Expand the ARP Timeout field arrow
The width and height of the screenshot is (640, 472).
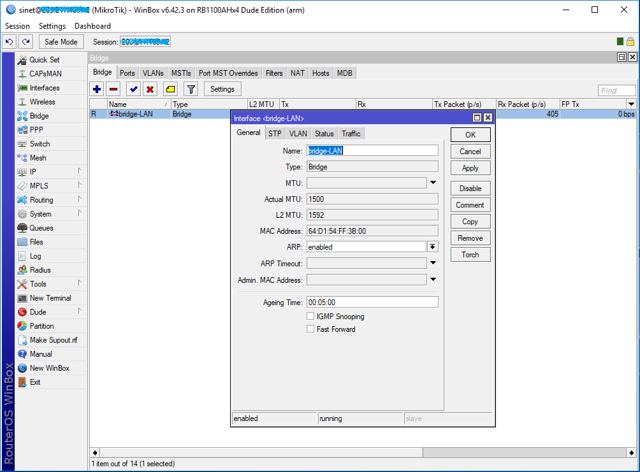pyautogui.click(x=433, y=263)
